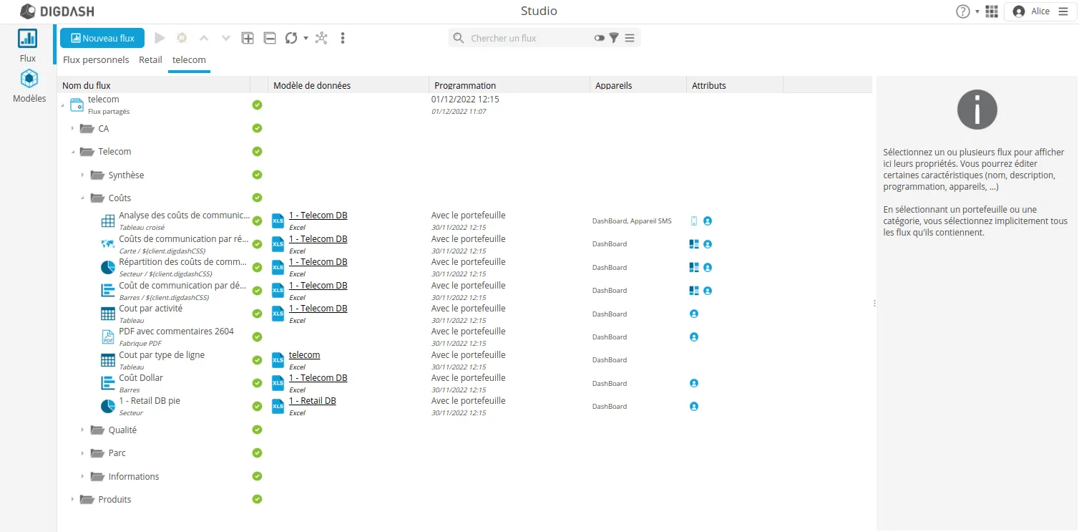Viewport: 1079px width, 532px height.
Task: Click the help question mark icon
Action: 963,11
